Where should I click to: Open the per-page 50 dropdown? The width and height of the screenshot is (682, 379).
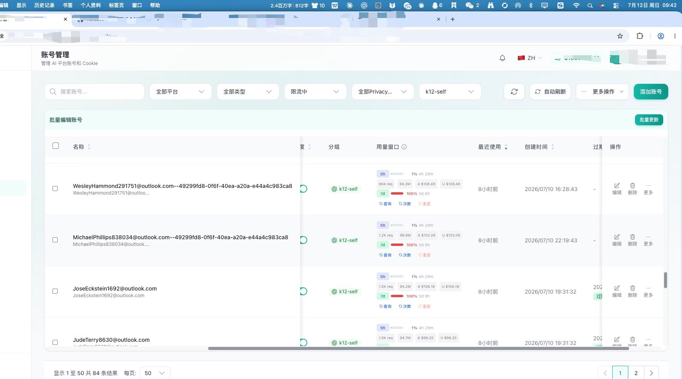tap(155, 373)
